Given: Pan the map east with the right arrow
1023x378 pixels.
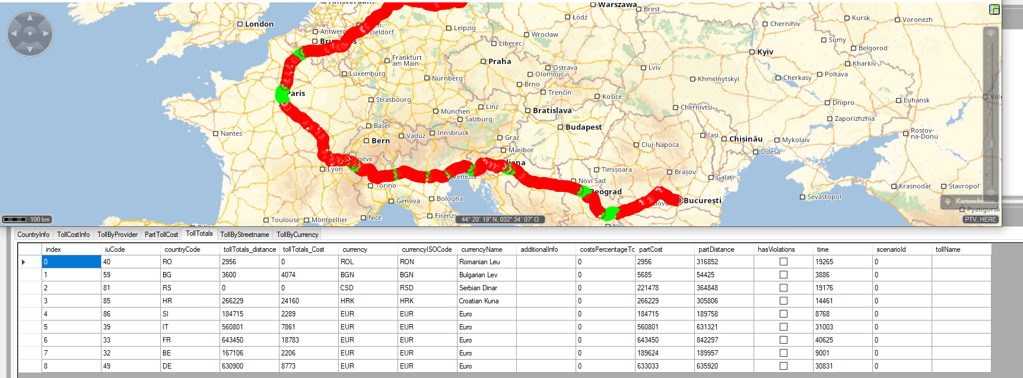Looking at the screenshot, I should (46, 34).
